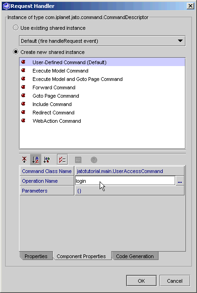Select Goto Page Command list item
The height and width of the screenshot is (293, 197).
[x=102, y=96]
